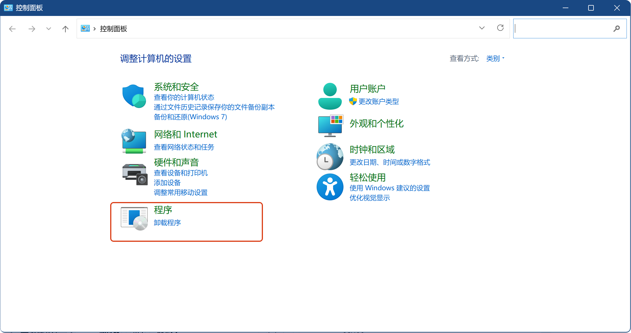Viewport: 631px width, 333px height.
Task: Open the System and Security shield icon
Action: [134, 96]
